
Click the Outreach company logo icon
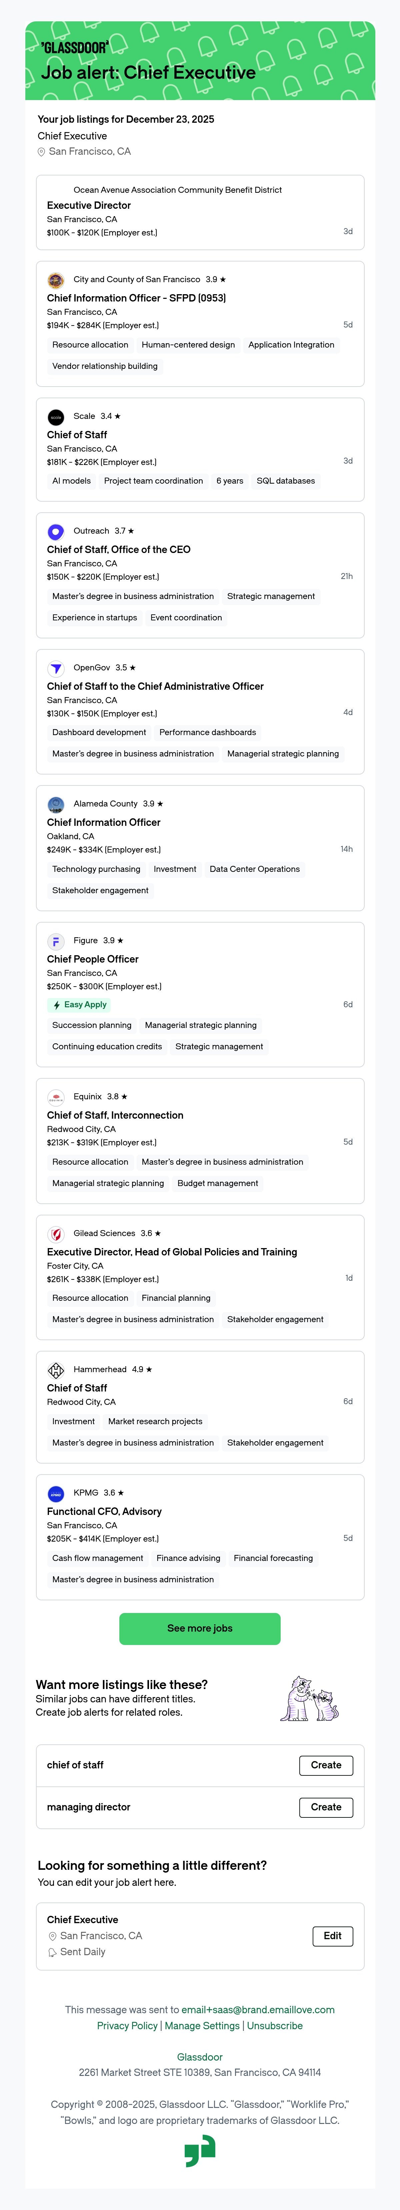(56, 532)
